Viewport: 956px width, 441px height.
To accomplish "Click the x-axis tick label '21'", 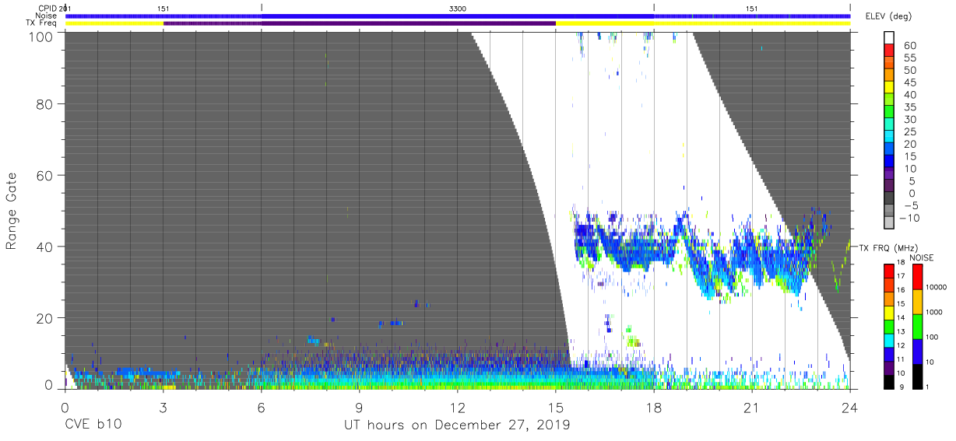I will point(752,407).
